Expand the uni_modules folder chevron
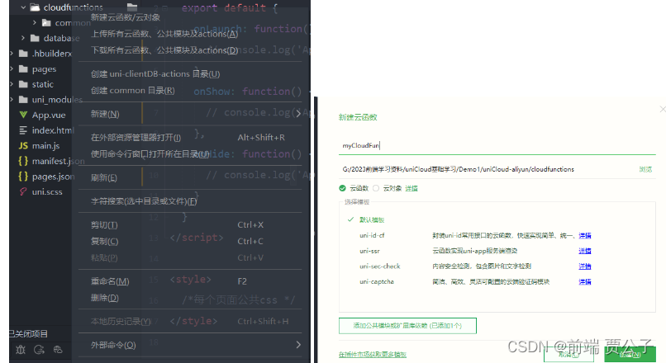The height and width of the screenshot is (363, 666). (x=12, y=100)
